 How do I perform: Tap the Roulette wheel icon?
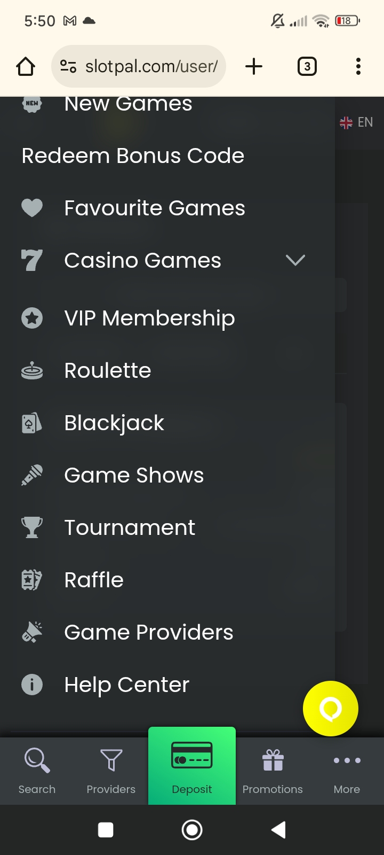coord(32,370)
